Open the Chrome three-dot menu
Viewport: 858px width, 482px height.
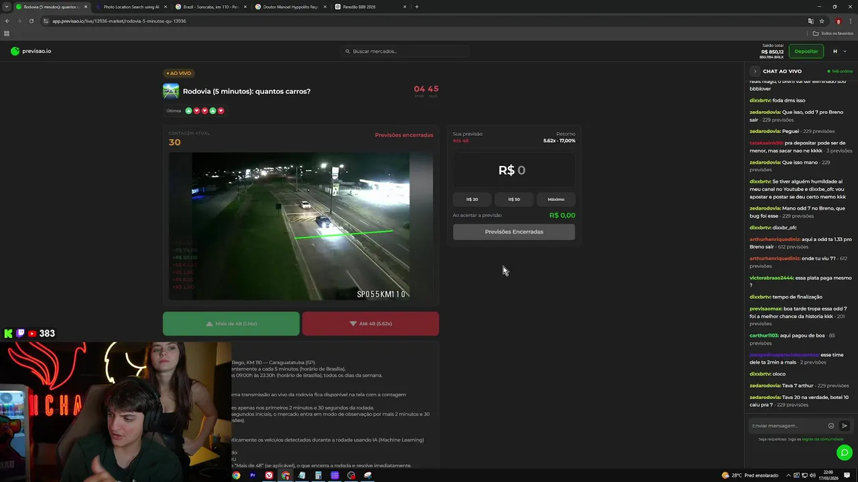pyautogui.click(x=851, y=21)
